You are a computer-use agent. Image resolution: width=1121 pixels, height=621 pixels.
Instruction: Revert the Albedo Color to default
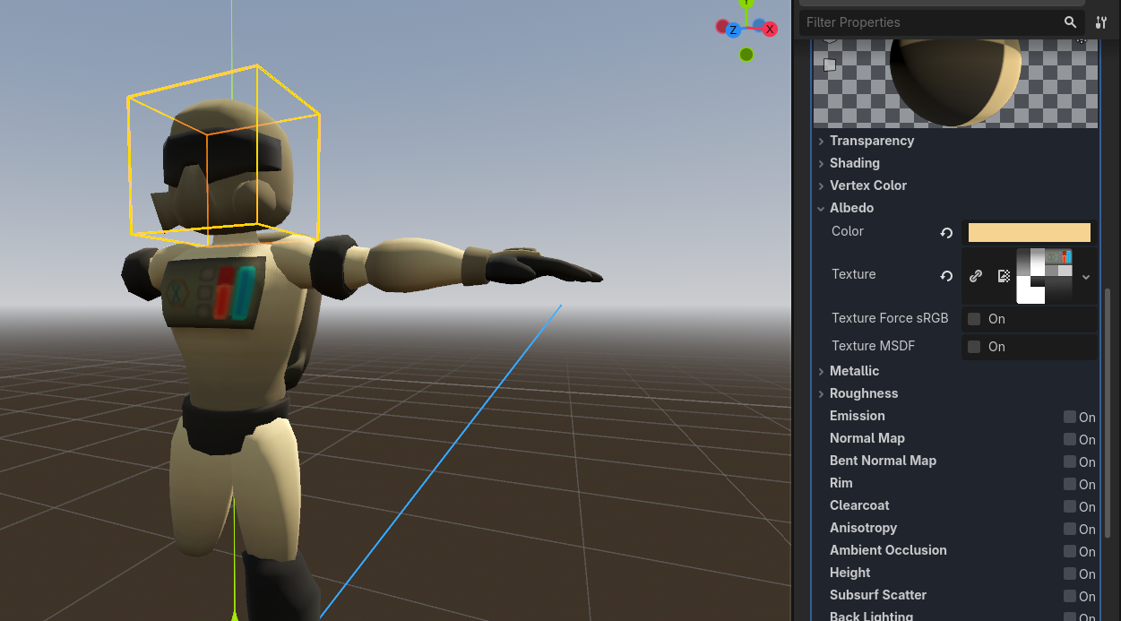tap(946, 233)
